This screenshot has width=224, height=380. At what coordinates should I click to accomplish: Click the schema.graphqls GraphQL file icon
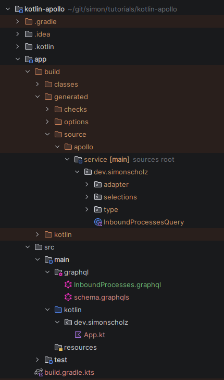click(x=68, y=297)
